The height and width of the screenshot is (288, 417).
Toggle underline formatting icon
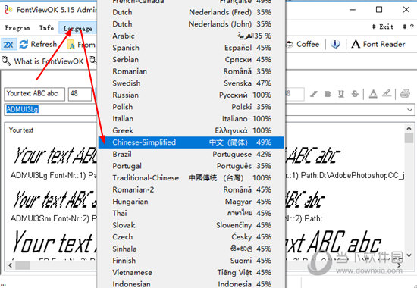[x=341, y=94]
